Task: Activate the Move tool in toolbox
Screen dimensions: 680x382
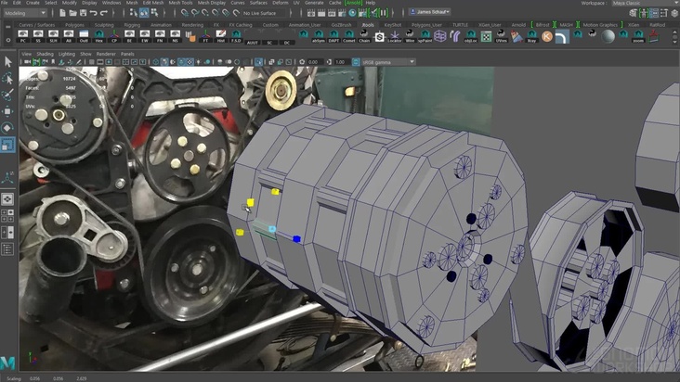Action: (x=7, y=111)
